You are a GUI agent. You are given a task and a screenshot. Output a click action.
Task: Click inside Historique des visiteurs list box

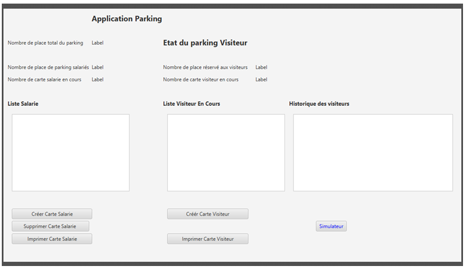point(373,153)
